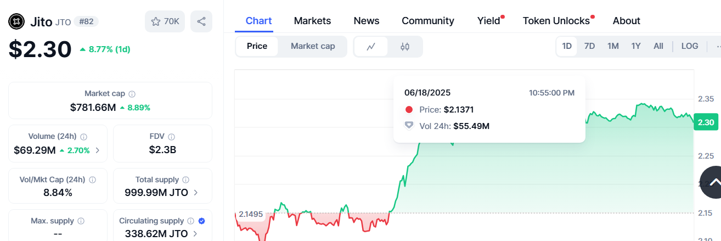Click the tooltip date 06/18/2025
The image size is (721, 241).
427,93
